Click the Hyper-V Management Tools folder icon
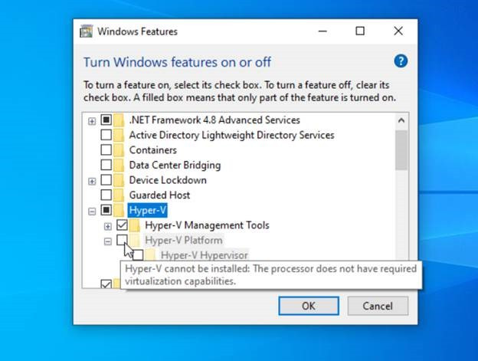 135,225
